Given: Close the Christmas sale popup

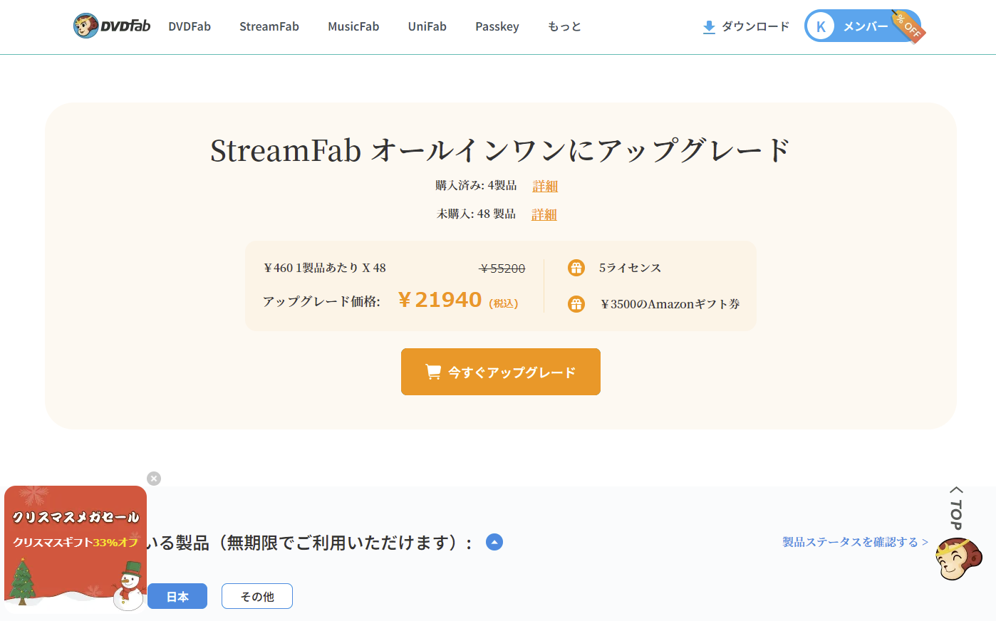Looking at the screenshot, I should click(154, 479).
